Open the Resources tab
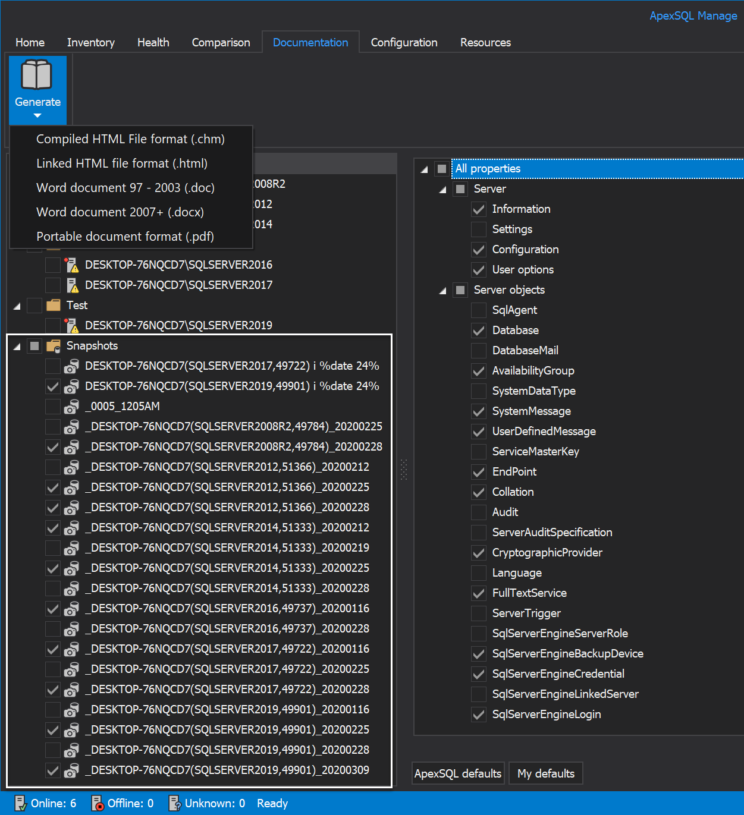744x815 pixels. click(485, 42)
